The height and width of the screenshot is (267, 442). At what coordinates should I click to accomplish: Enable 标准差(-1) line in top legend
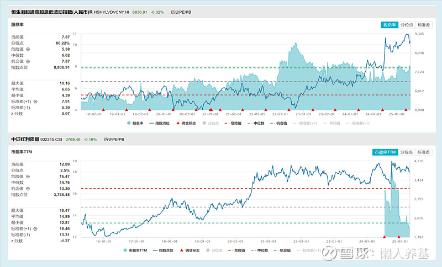coord(357,123)
